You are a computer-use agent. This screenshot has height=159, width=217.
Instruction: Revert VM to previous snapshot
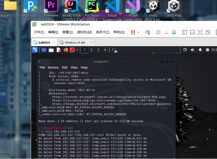(166, 32)
